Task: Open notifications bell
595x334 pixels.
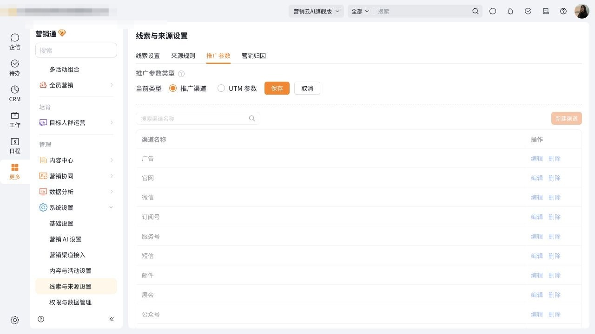Action: 510,11
